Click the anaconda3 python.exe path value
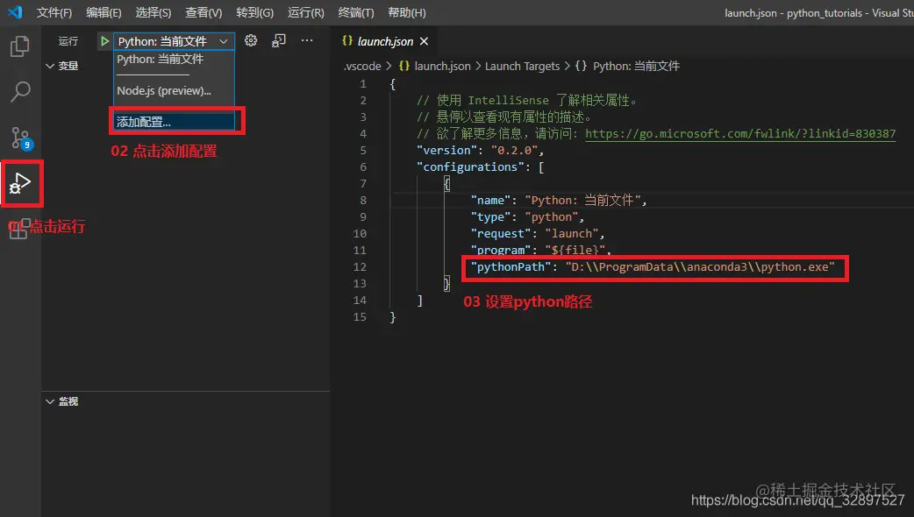The height and width of the screenshot is (517, 914). (700, 266)
